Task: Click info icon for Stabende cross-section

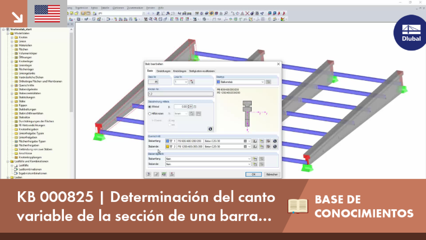Action: 275,146
